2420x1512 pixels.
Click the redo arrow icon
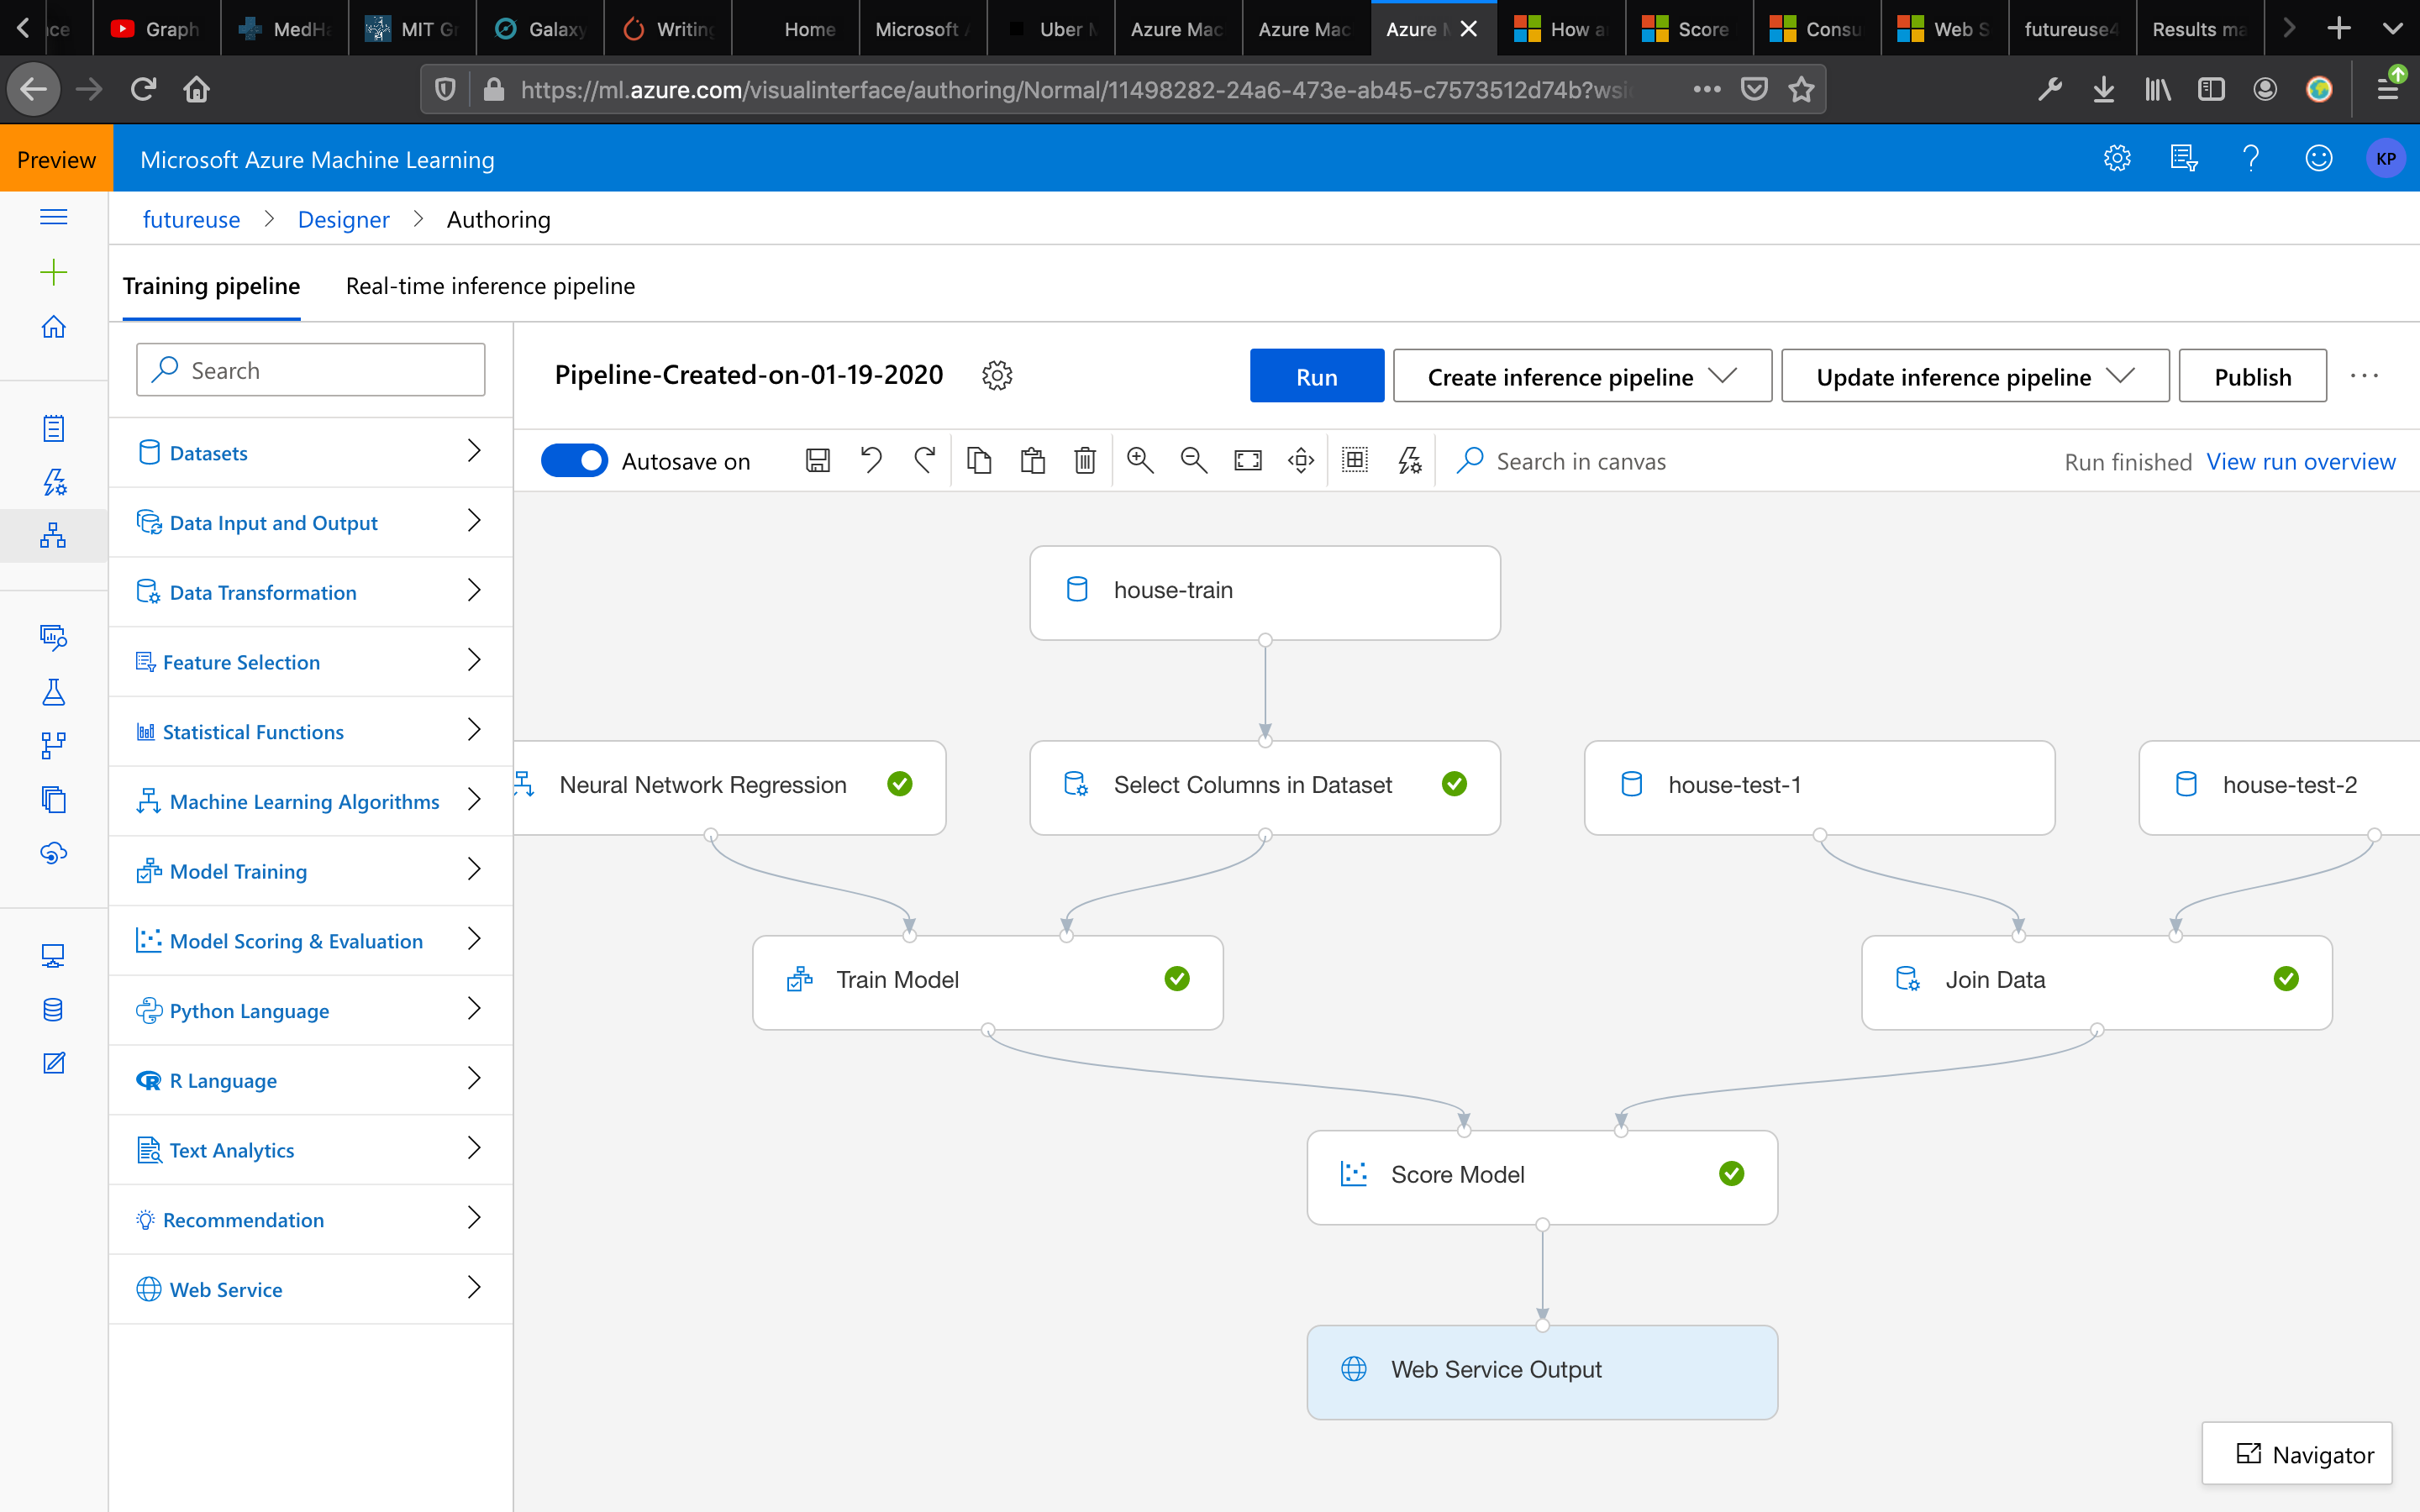pyautogui.click(x=925, y=461)
